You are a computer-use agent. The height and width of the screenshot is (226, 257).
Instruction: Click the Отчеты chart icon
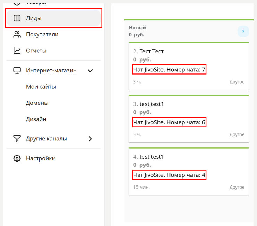click(17, 51)
